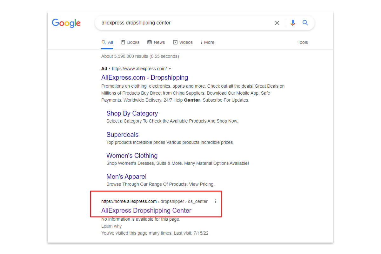
Task: Switch to the Books tab
Action: click(x=130, y=42)
